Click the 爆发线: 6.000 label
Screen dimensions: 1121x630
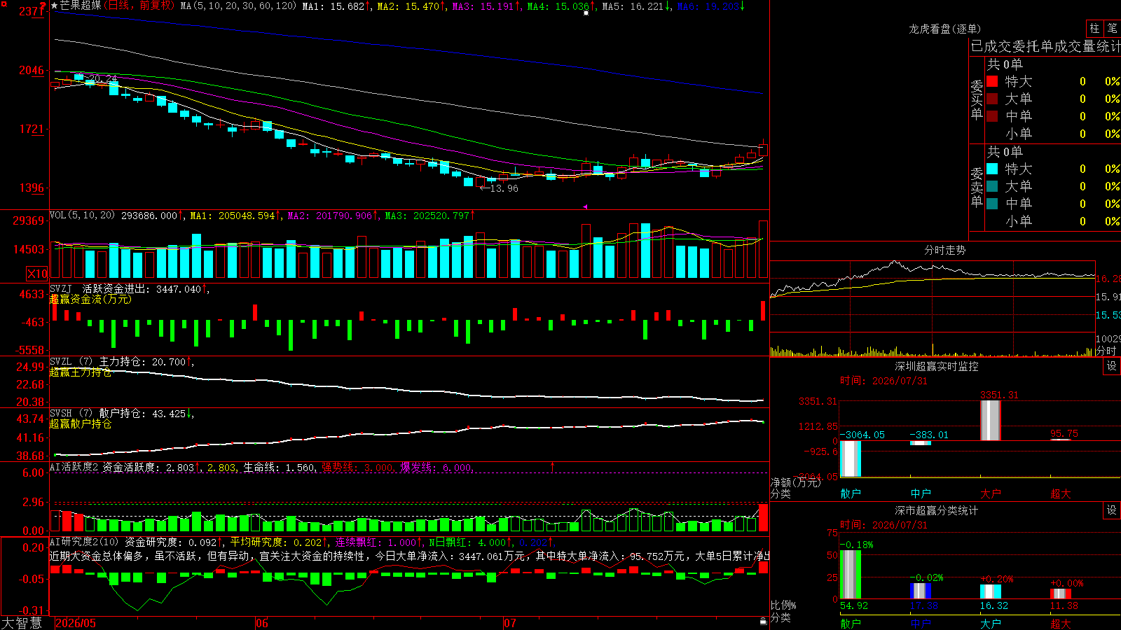(x=436, y=467)
